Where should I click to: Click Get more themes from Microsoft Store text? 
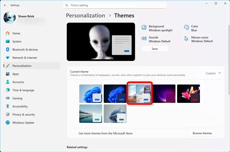105,133
